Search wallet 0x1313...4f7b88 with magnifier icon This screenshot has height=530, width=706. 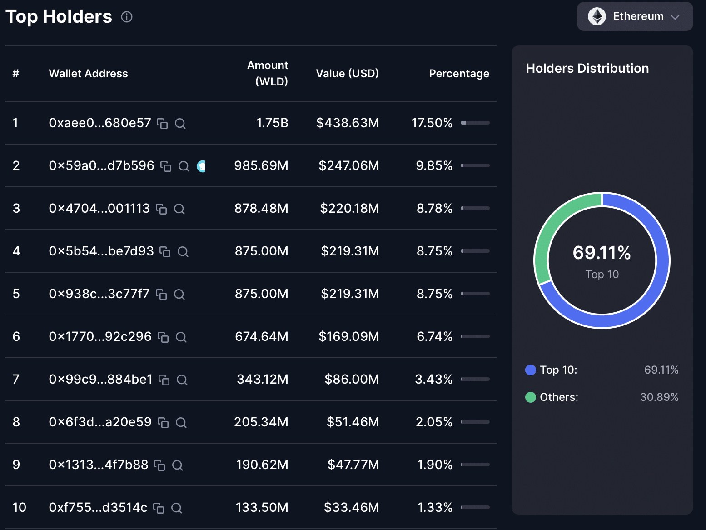point(177,465)
